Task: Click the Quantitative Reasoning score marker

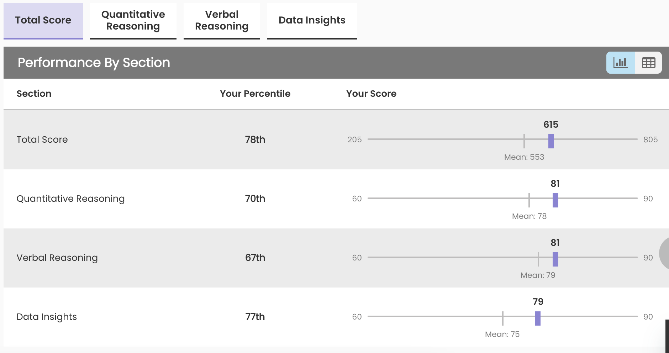Action: click(555, 200)
